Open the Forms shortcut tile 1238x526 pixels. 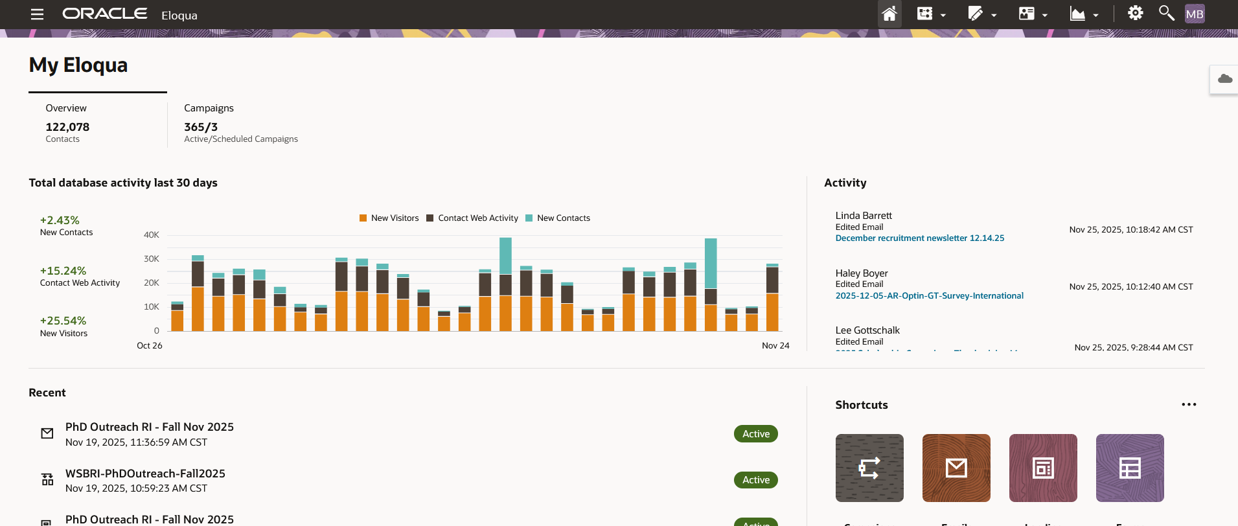coord(1129,468)
